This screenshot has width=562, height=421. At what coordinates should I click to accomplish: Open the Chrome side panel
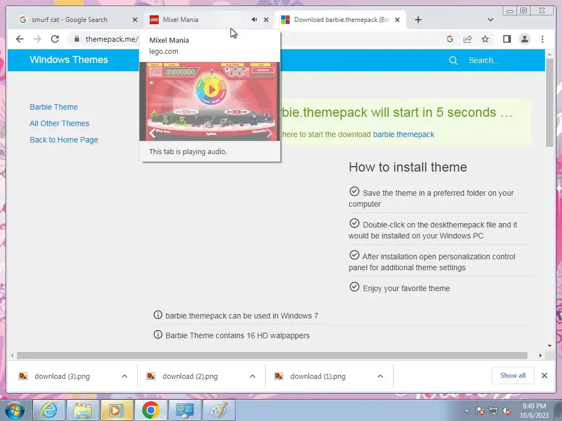507,39
